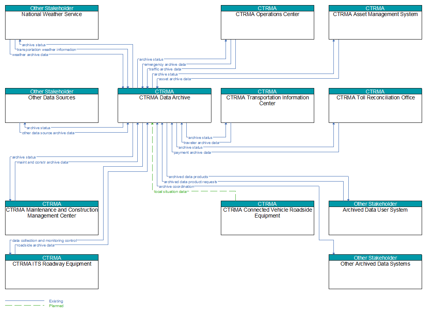The width and height of the screenshot is (426, 313).
Task: Click 'archive status' label above 'traveler archive data'
Action: [200, 138]
